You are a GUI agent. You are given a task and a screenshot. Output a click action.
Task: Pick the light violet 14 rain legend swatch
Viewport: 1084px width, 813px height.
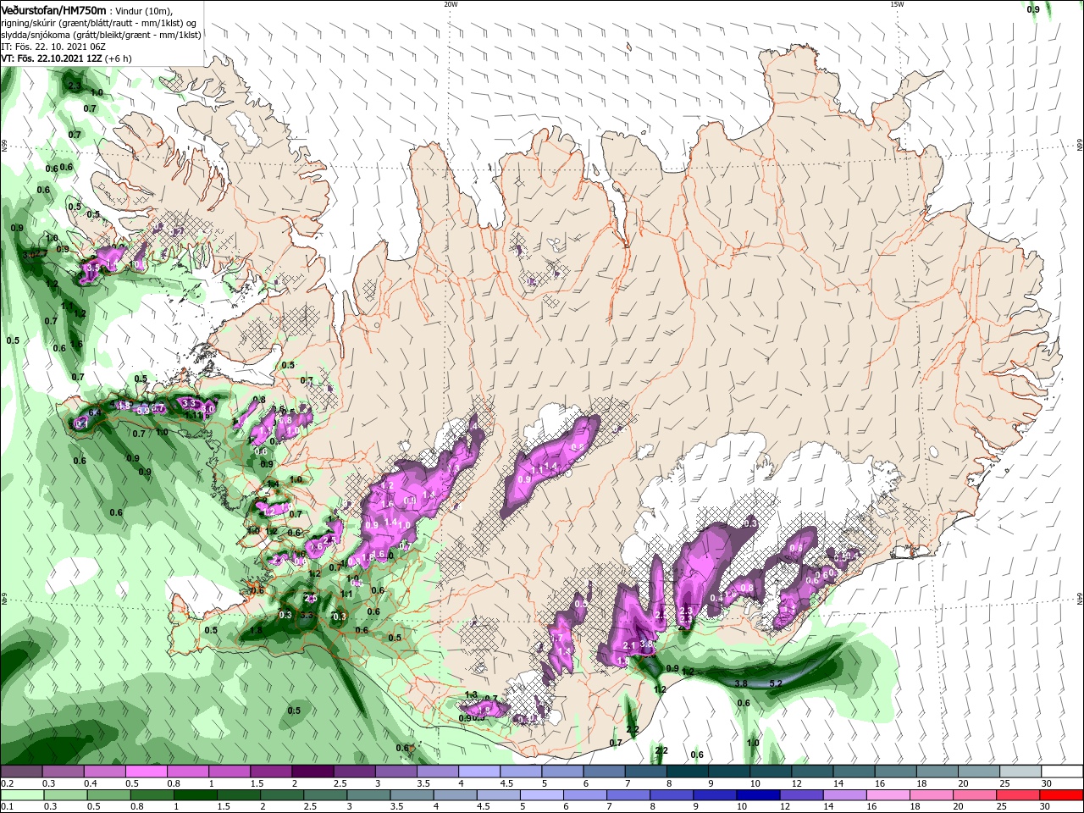844,795
